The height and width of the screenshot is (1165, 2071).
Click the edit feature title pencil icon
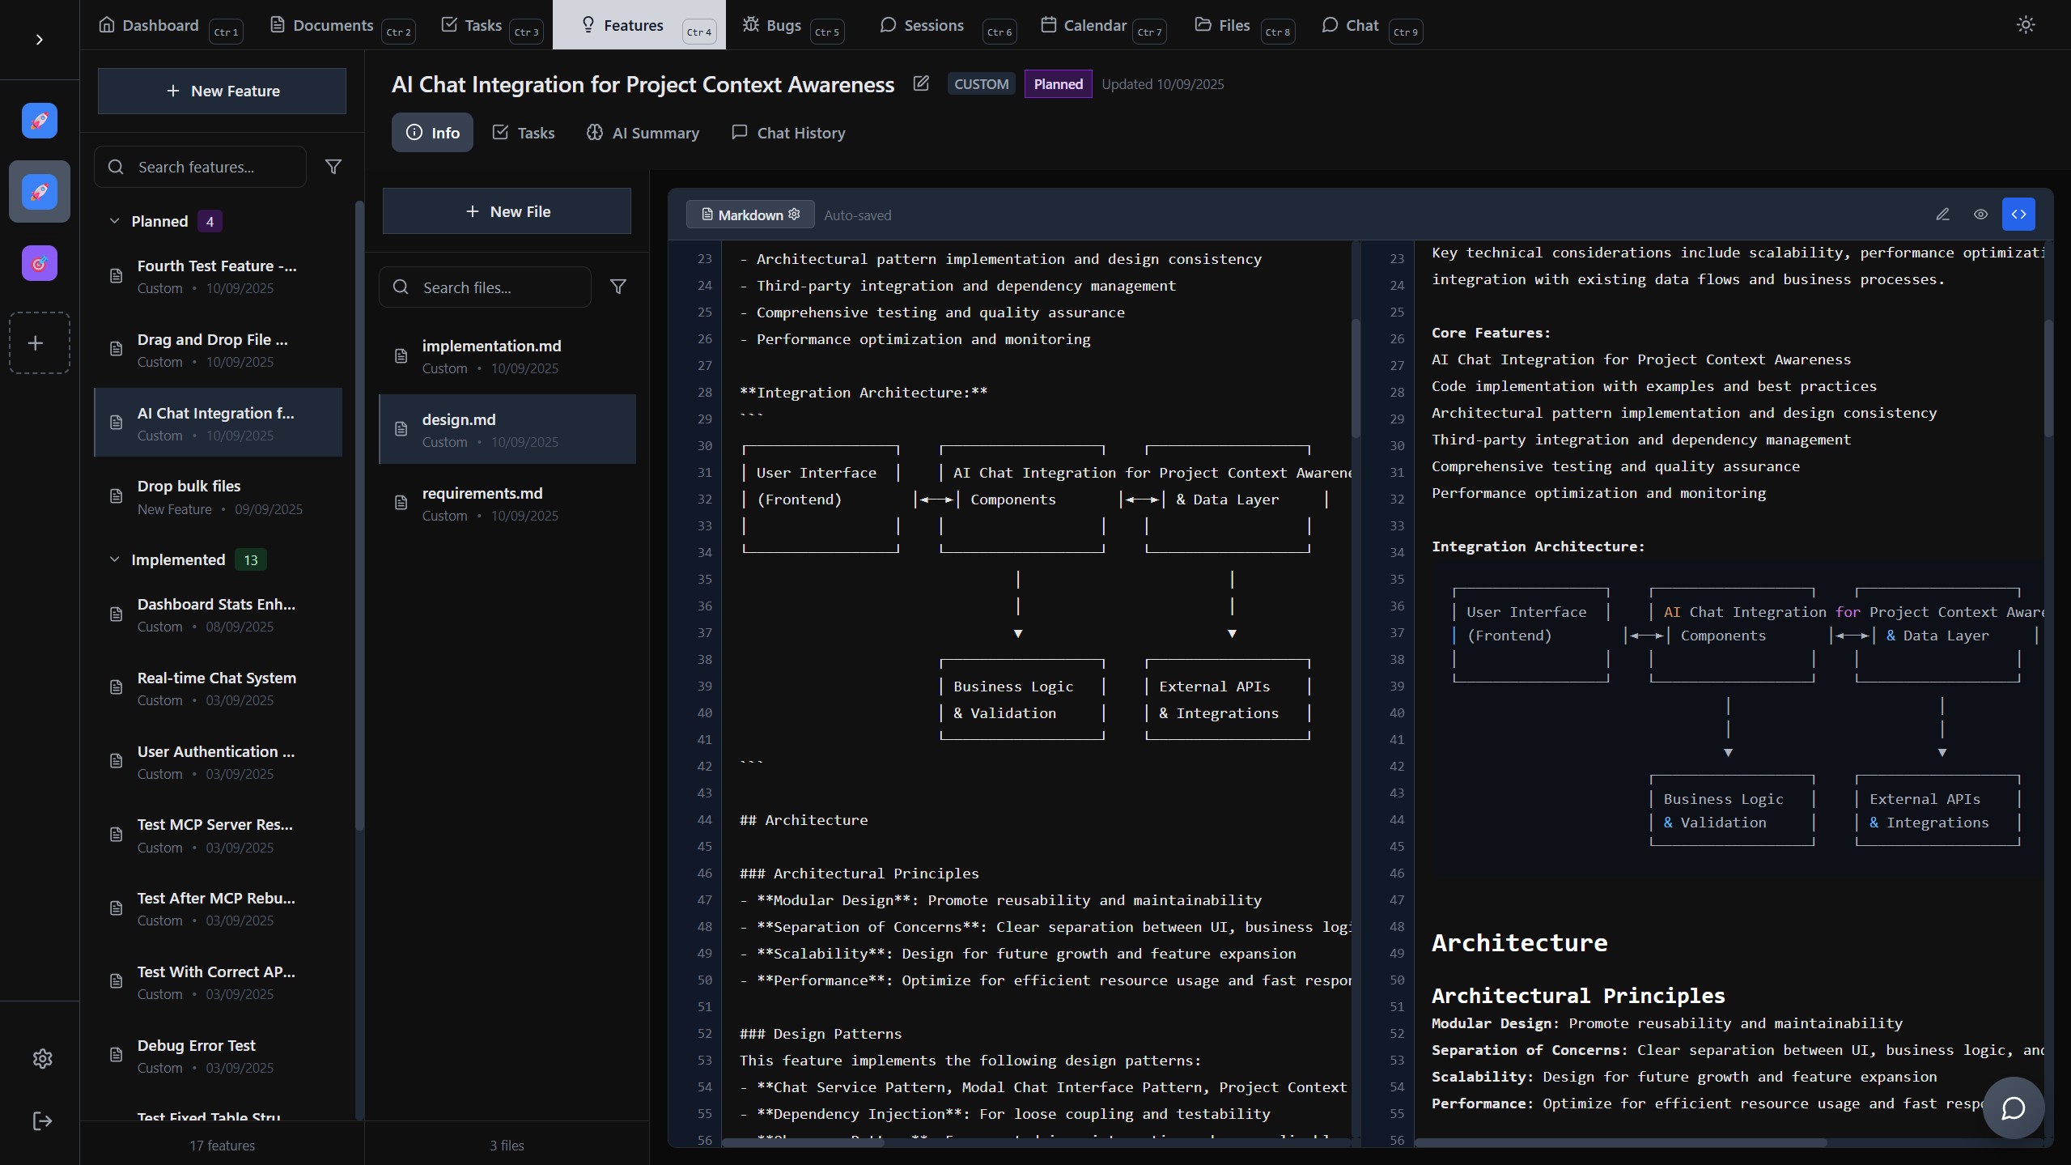point(921,83)
